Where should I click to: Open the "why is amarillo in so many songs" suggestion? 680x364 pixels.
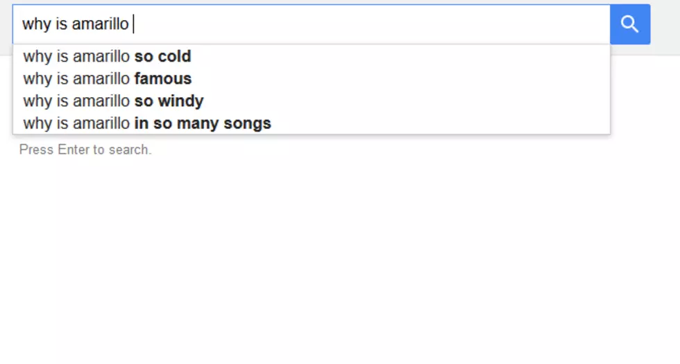click(x=312, y=123)
